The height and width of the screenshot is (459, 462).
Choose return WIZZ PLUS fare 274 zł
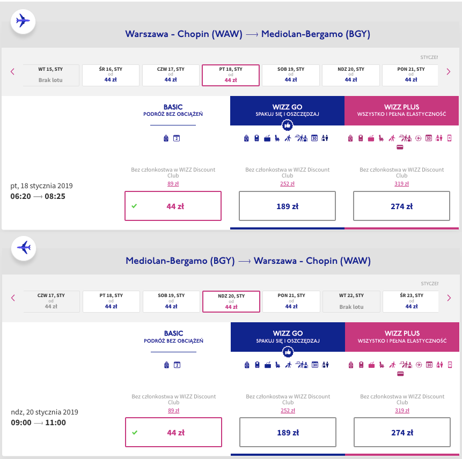pos(402,433)
